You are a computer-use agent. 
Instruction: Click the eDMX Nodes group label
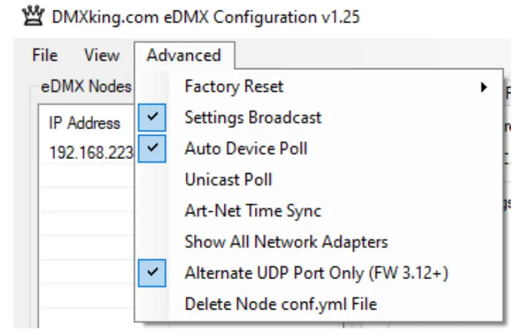pyautogui.click(x=85, y=87)
